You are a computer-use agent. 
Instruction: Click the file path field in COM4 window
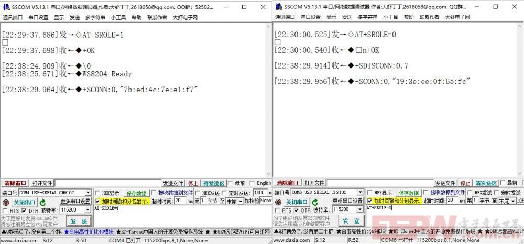[x=108, y=183]
